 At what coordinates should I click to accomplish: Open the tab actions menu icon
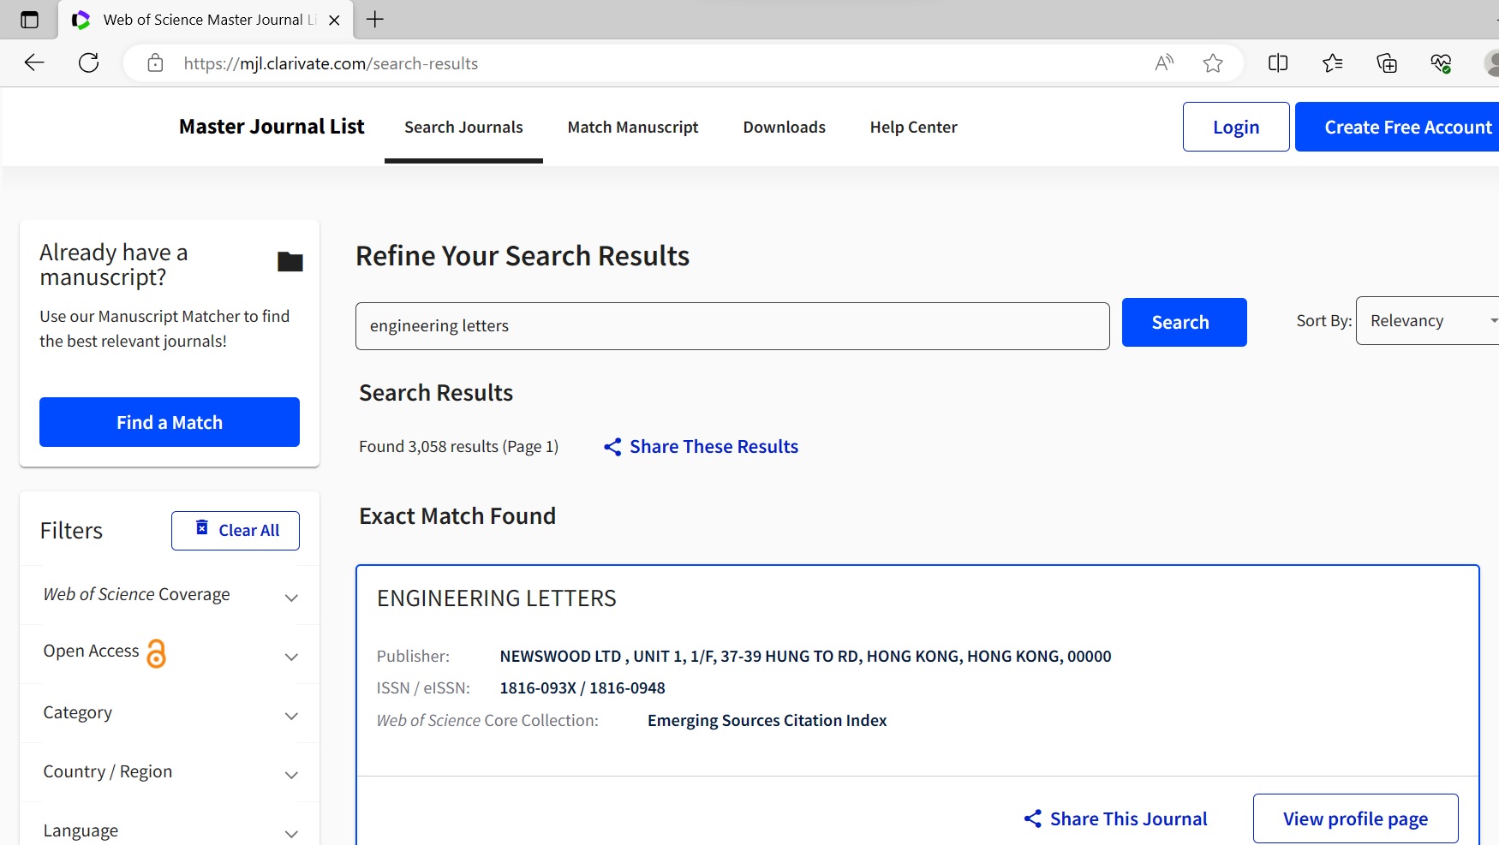click(x=29, y=20)
